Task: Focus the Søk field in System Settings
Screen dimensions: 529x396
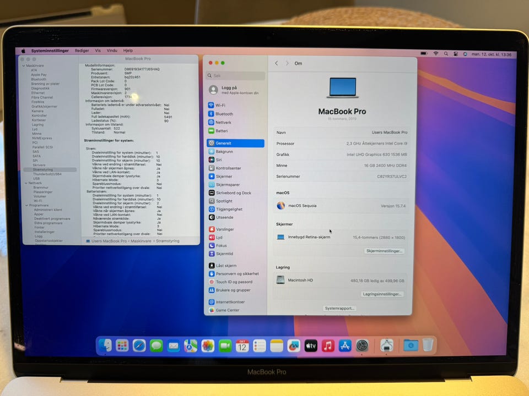Action: tap(235, 75)
